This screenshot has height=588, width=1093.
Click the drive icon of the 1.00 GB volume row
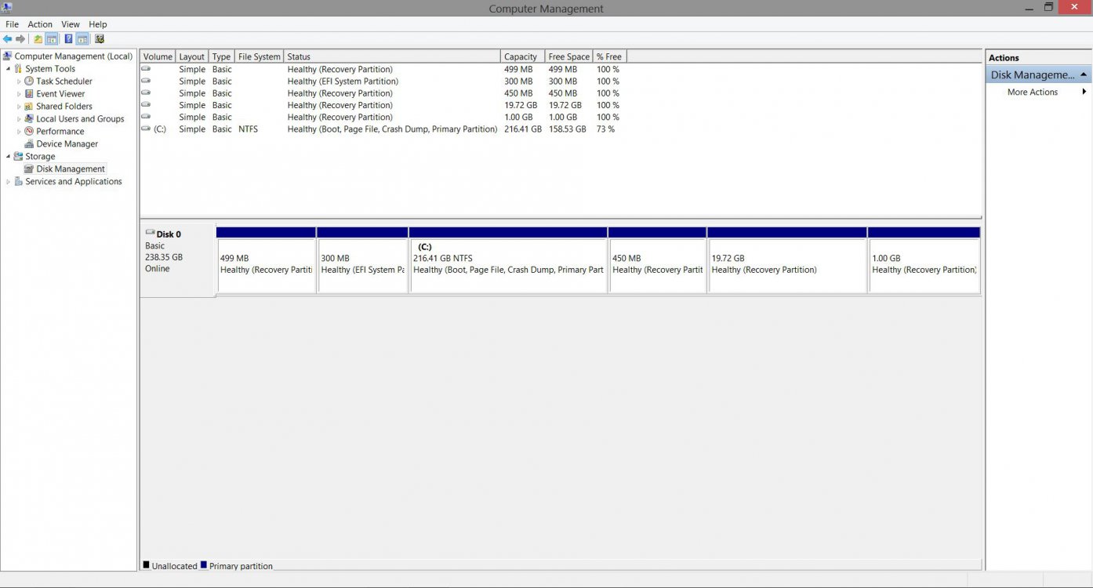(x=146, y=117)
